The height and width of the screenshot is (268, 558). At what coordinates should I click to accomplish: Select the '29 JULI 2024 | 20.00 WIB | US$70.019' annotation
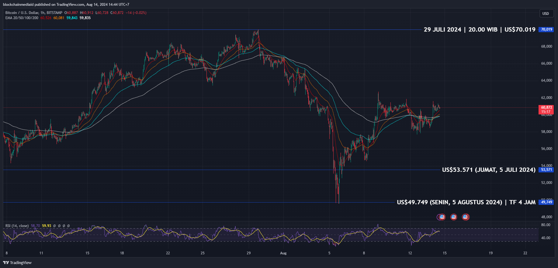click(480, 29)
